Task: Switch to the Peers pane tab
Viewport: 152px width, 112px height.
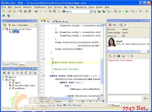Action: point(22,64)
